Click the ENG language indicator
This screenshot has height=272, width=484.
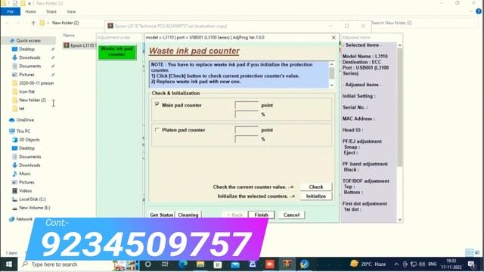433,264
